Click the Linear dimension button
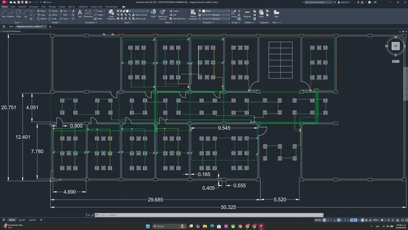Viewport: 408px width, 230px height. (x=98, y=11)
